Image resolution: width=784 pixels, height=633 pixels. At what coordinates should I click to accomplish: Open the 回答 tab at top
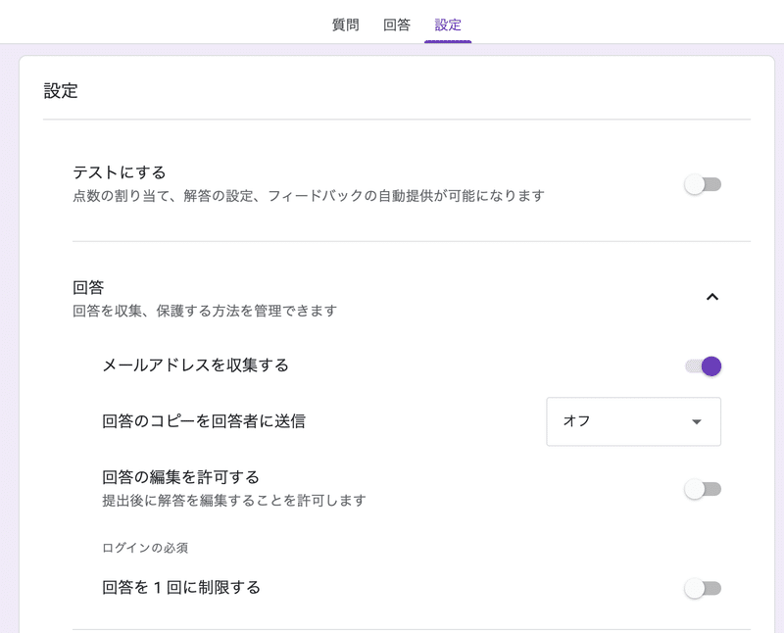coord(397,24)
